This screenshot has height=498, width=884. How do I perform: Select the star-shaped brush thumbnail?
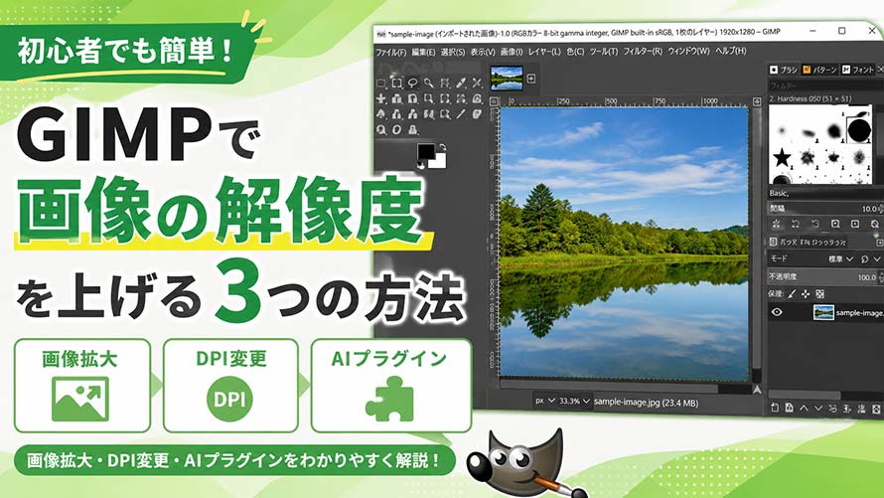click(x=782, y=157)
